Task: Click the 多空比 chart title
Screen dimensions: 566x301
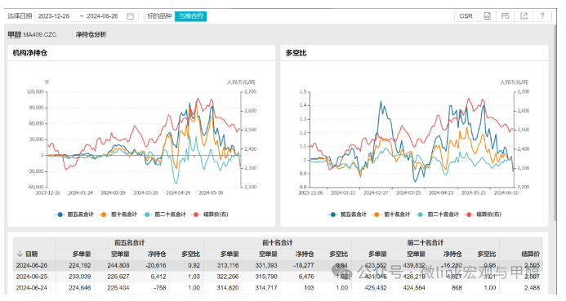Action: pyautogui.click(x=296, y=53)
